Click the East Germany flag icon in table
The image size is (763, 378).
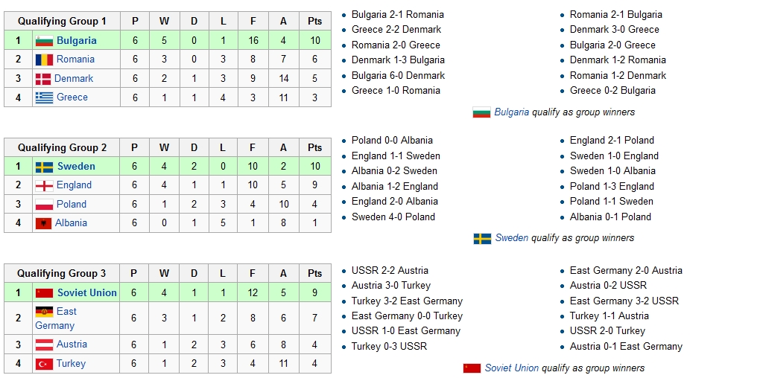pos(44,312)
